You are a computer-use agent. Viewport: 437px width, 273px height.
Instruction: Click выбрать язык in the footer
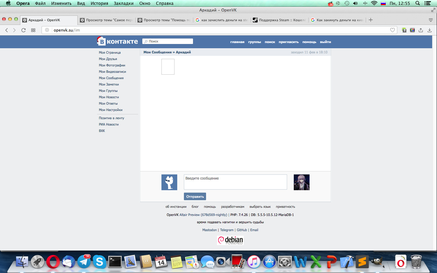click(260, 207)
